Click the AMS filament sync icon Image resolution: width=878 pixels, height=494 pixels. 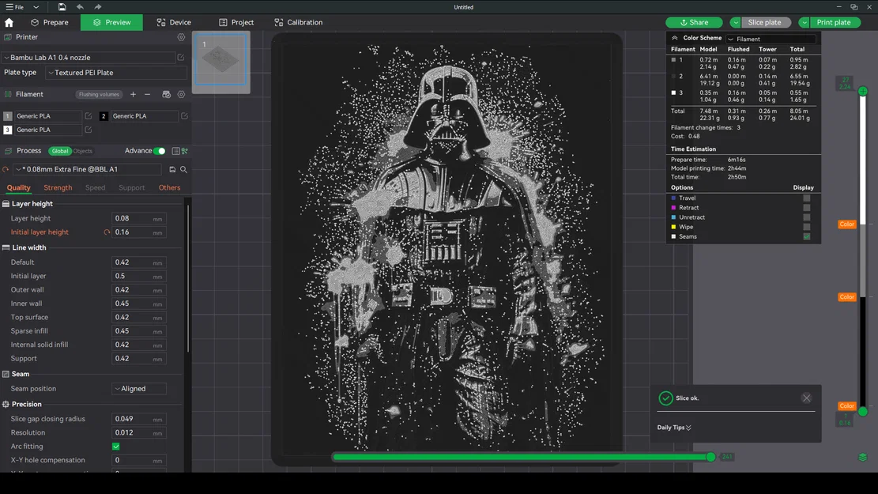166,94
